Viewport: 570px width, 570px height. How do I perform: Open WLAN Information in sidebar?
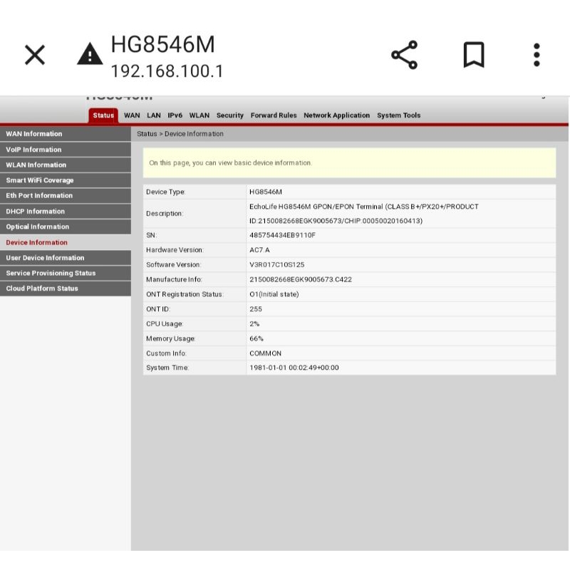tap(66, 165)
